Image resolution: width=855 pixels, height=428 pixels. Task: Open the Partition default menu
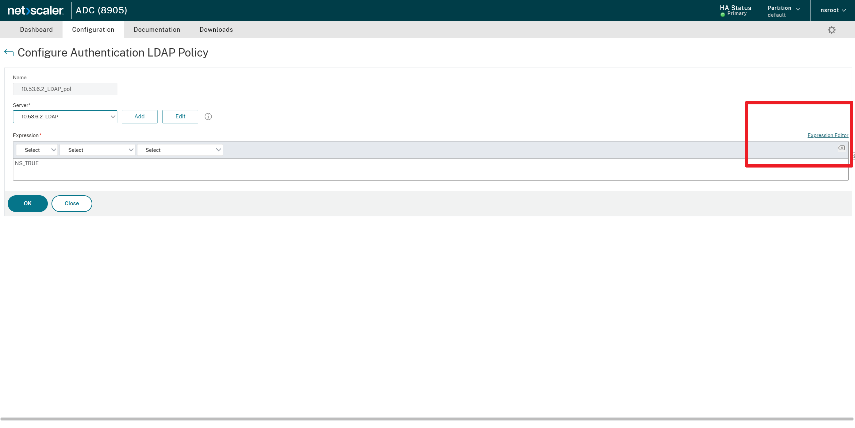[x=783, y=11]
